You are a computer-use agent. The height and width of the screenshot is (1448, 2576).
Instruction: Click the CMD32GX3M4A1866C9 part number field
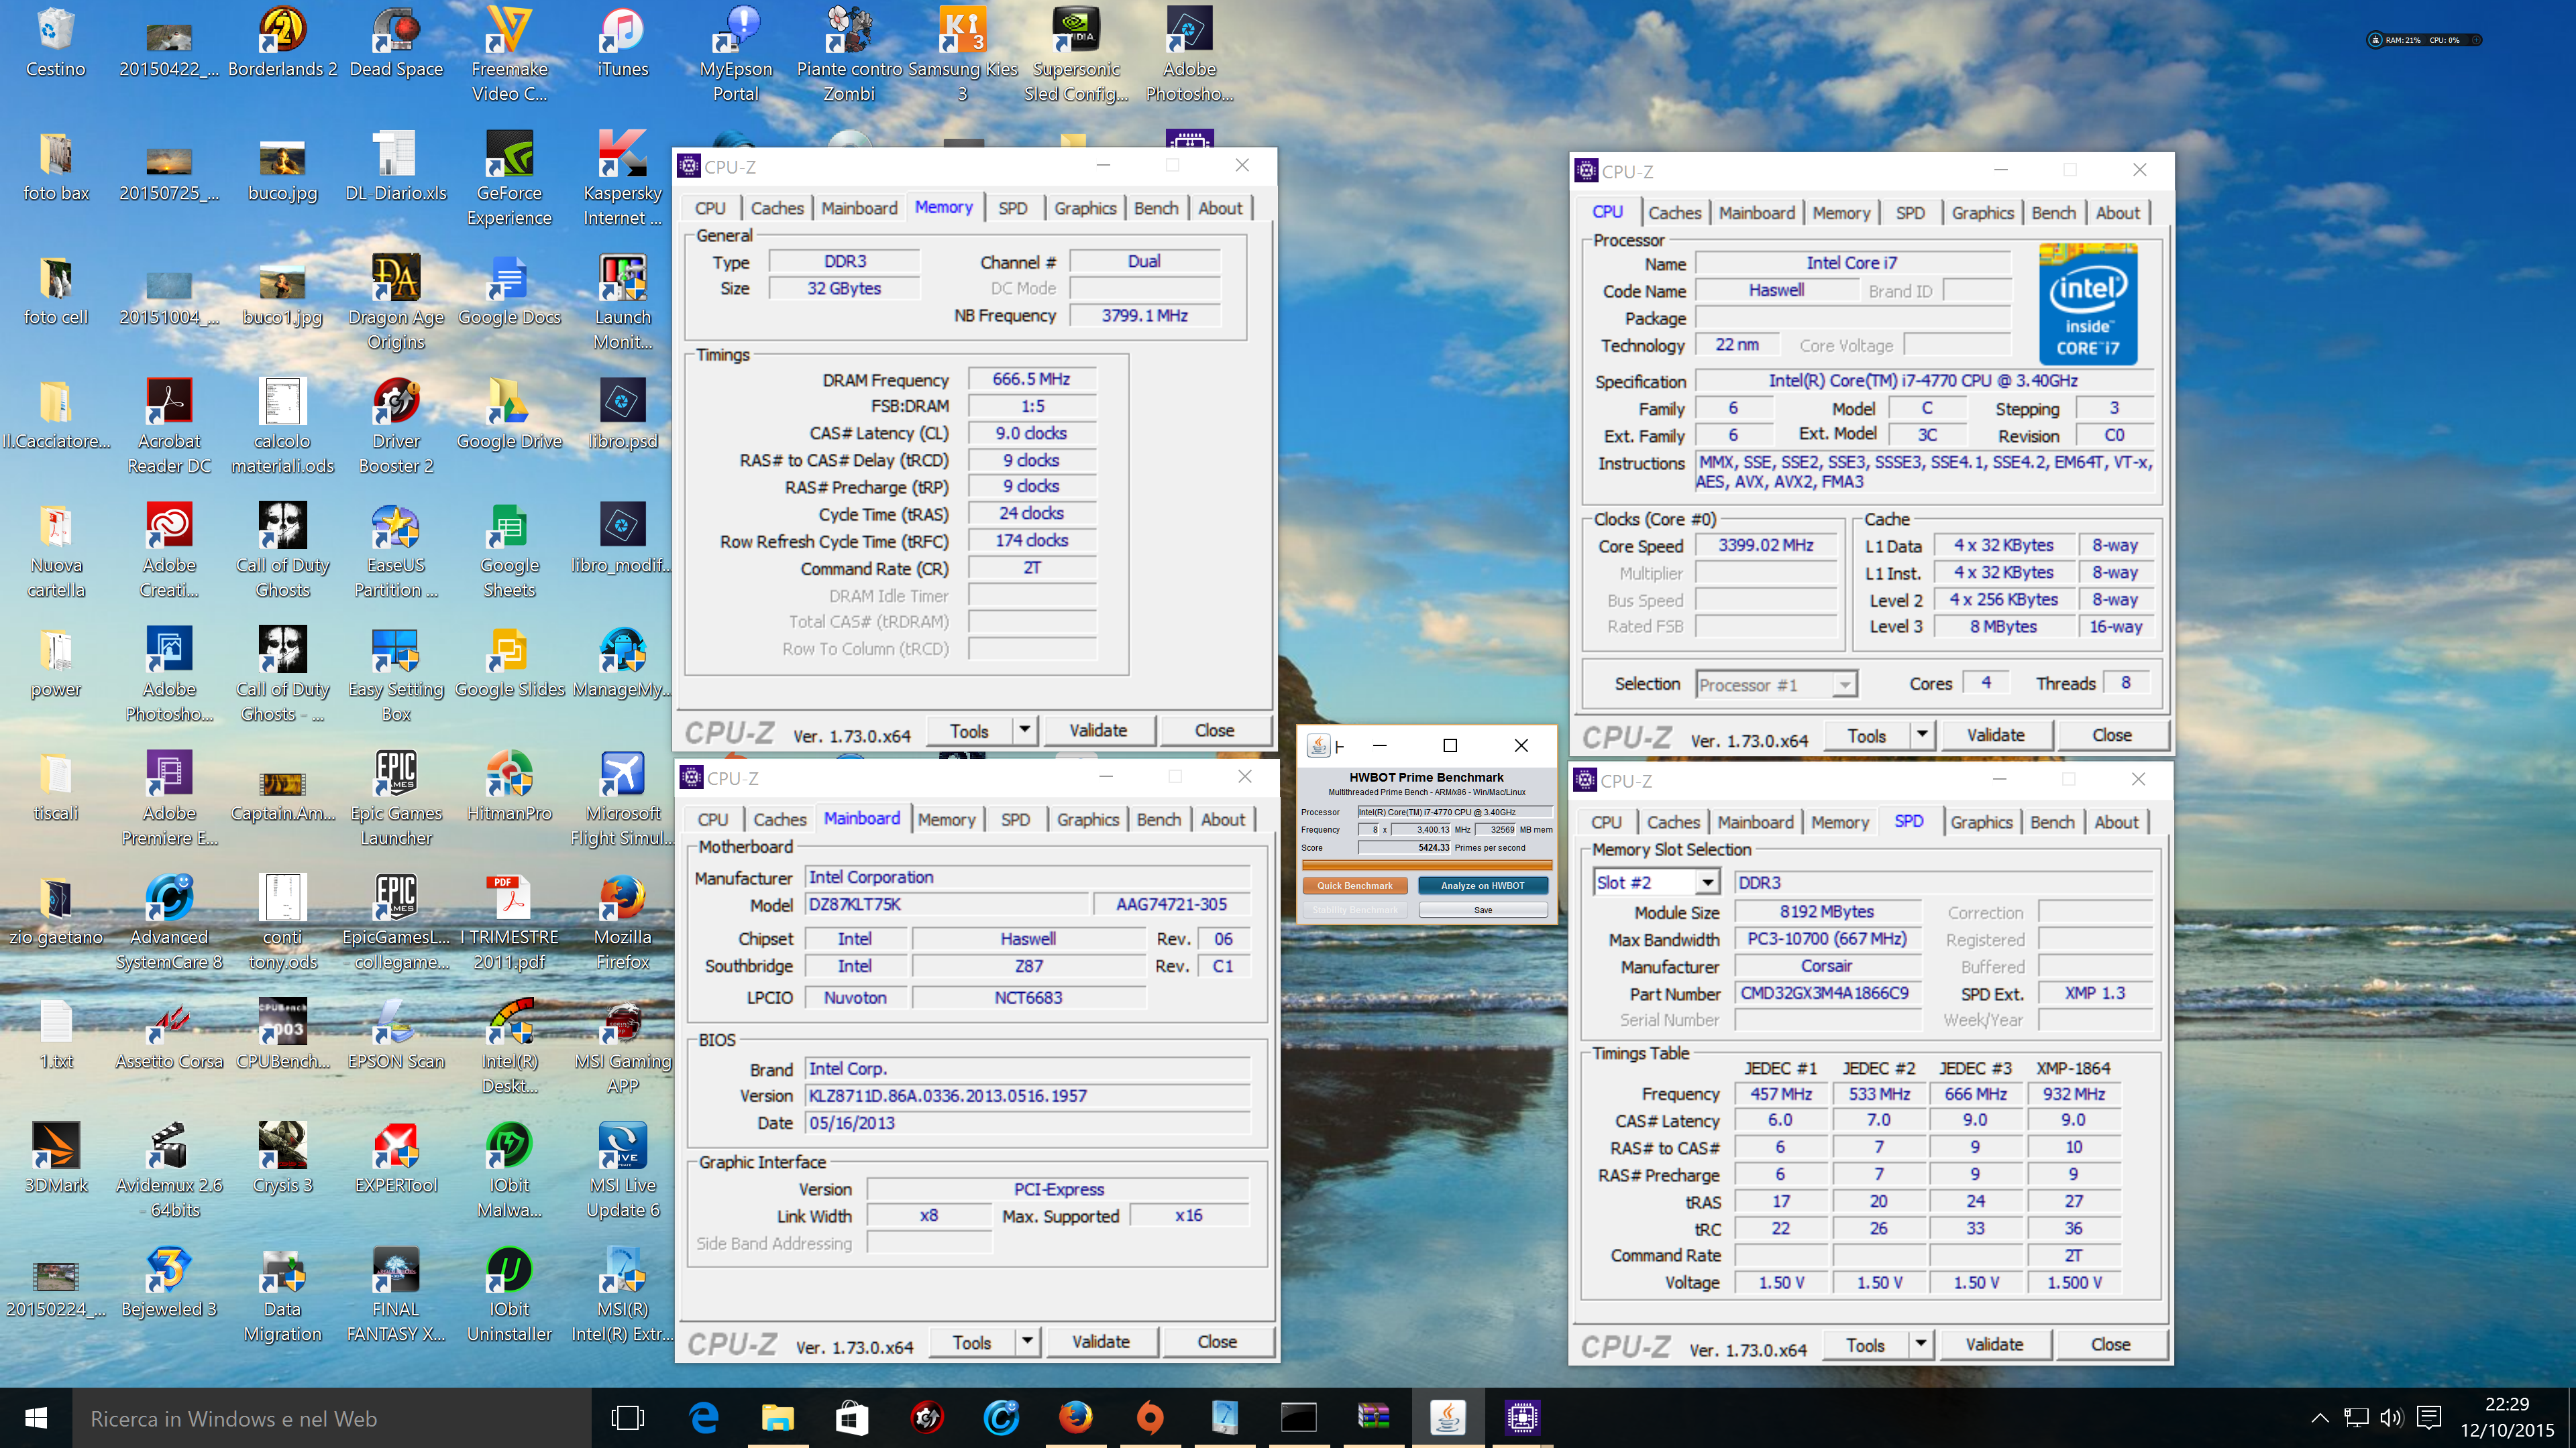[1828, 993]
